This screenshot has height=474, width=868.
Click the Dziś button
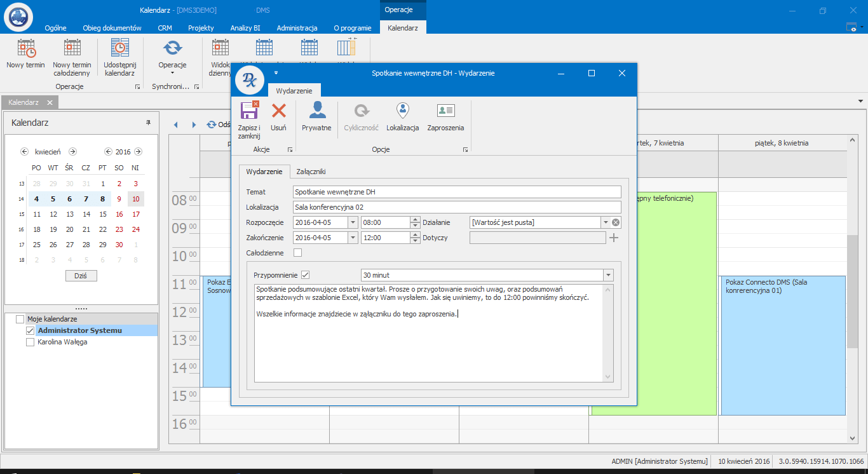click(81, 276)
